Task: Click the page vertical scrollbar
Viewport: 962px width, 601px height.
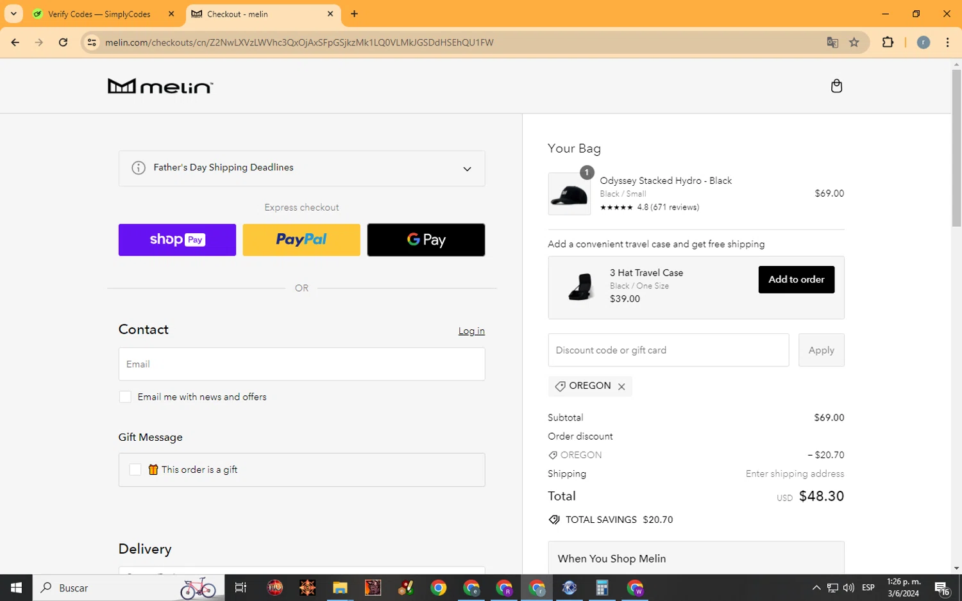Action: 956,148
